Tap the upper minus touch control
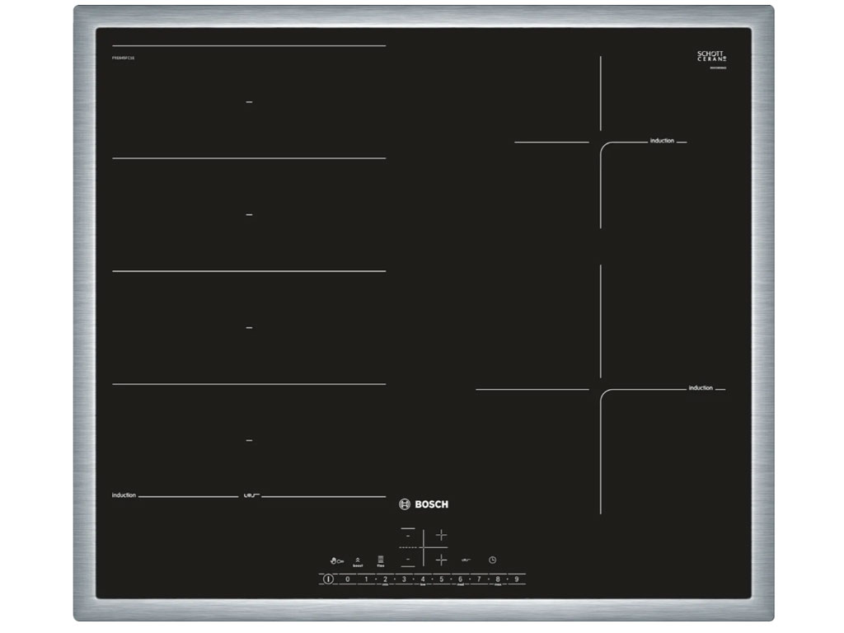Viewport: 844px width, 633px height. coord(407,535)
